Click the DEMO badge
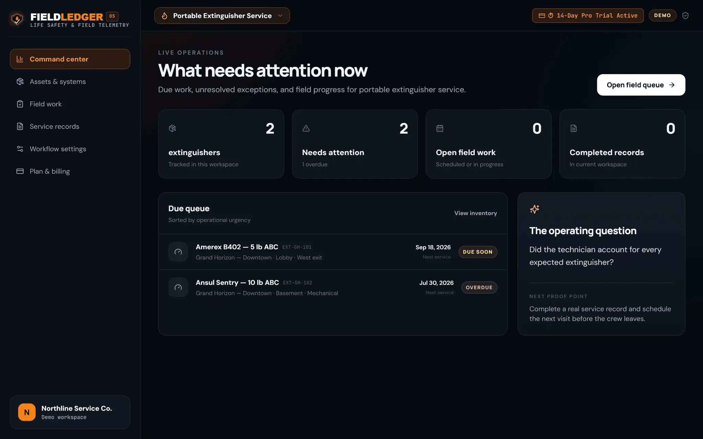 (x=662, y=15)
